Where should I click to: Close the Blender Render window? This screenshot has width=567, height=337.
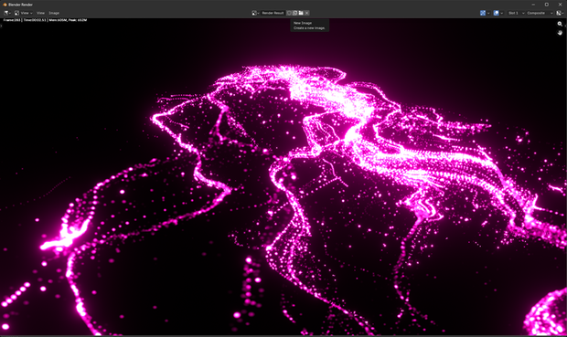(560, 5)
